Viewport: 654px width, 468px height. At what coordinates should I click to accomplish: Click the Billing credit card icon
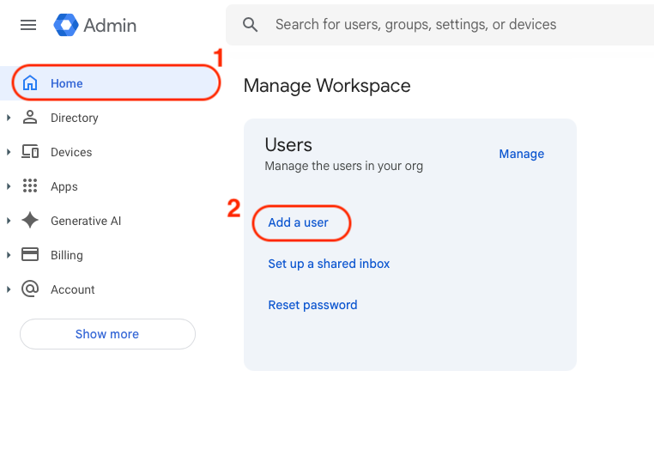point(30,255)
